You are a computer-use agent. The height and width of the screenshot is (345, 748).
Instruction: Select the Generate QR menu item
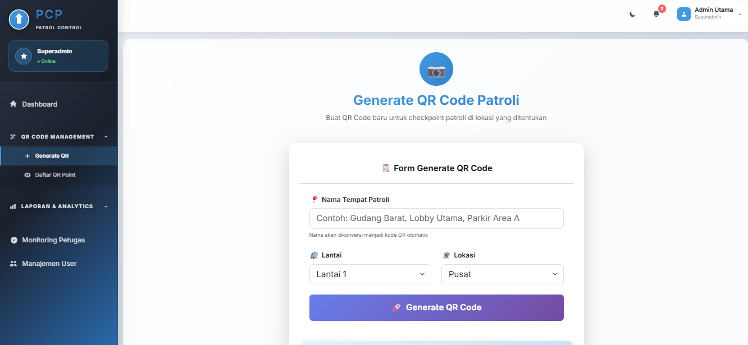(x=52, y=156)
